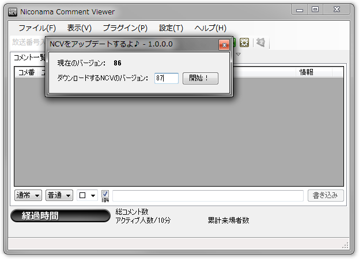
Task: Open the 普通 size dropdown
Action: [x=59, y=195]
